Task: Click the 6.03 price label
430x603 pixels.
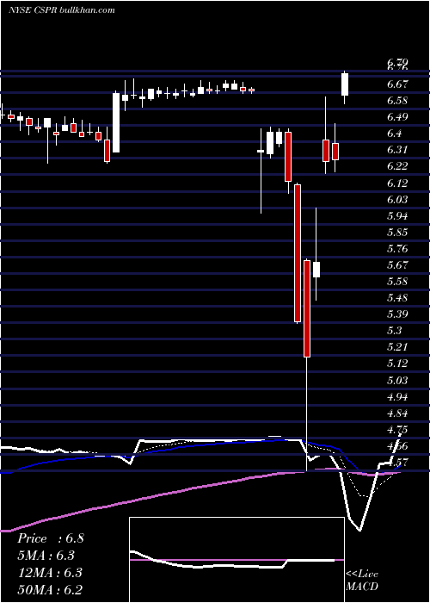Action: point(397,200)
